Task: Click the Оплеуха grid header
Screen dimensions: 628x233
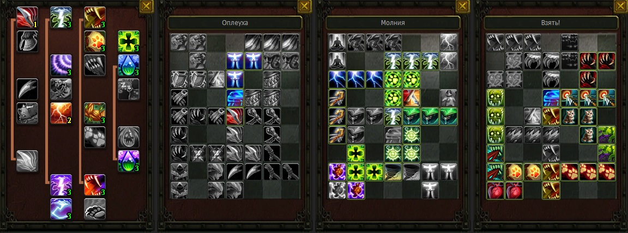Action: pyautogui.click(x=235, y=23)
